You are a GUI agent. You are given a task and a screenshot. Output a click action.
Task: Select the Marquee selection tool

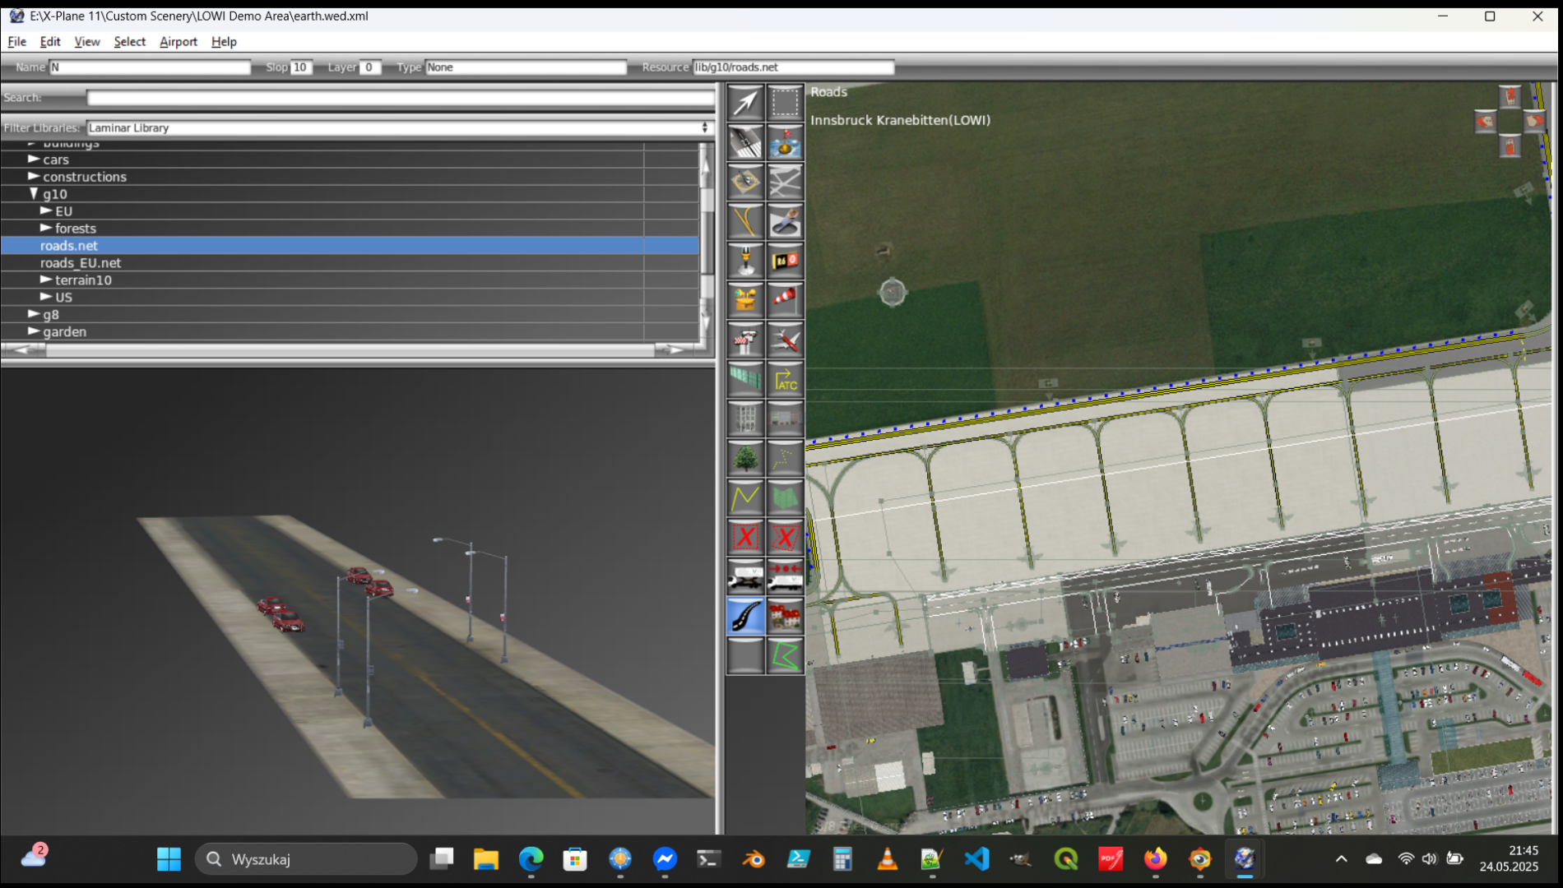pos(785,103)
